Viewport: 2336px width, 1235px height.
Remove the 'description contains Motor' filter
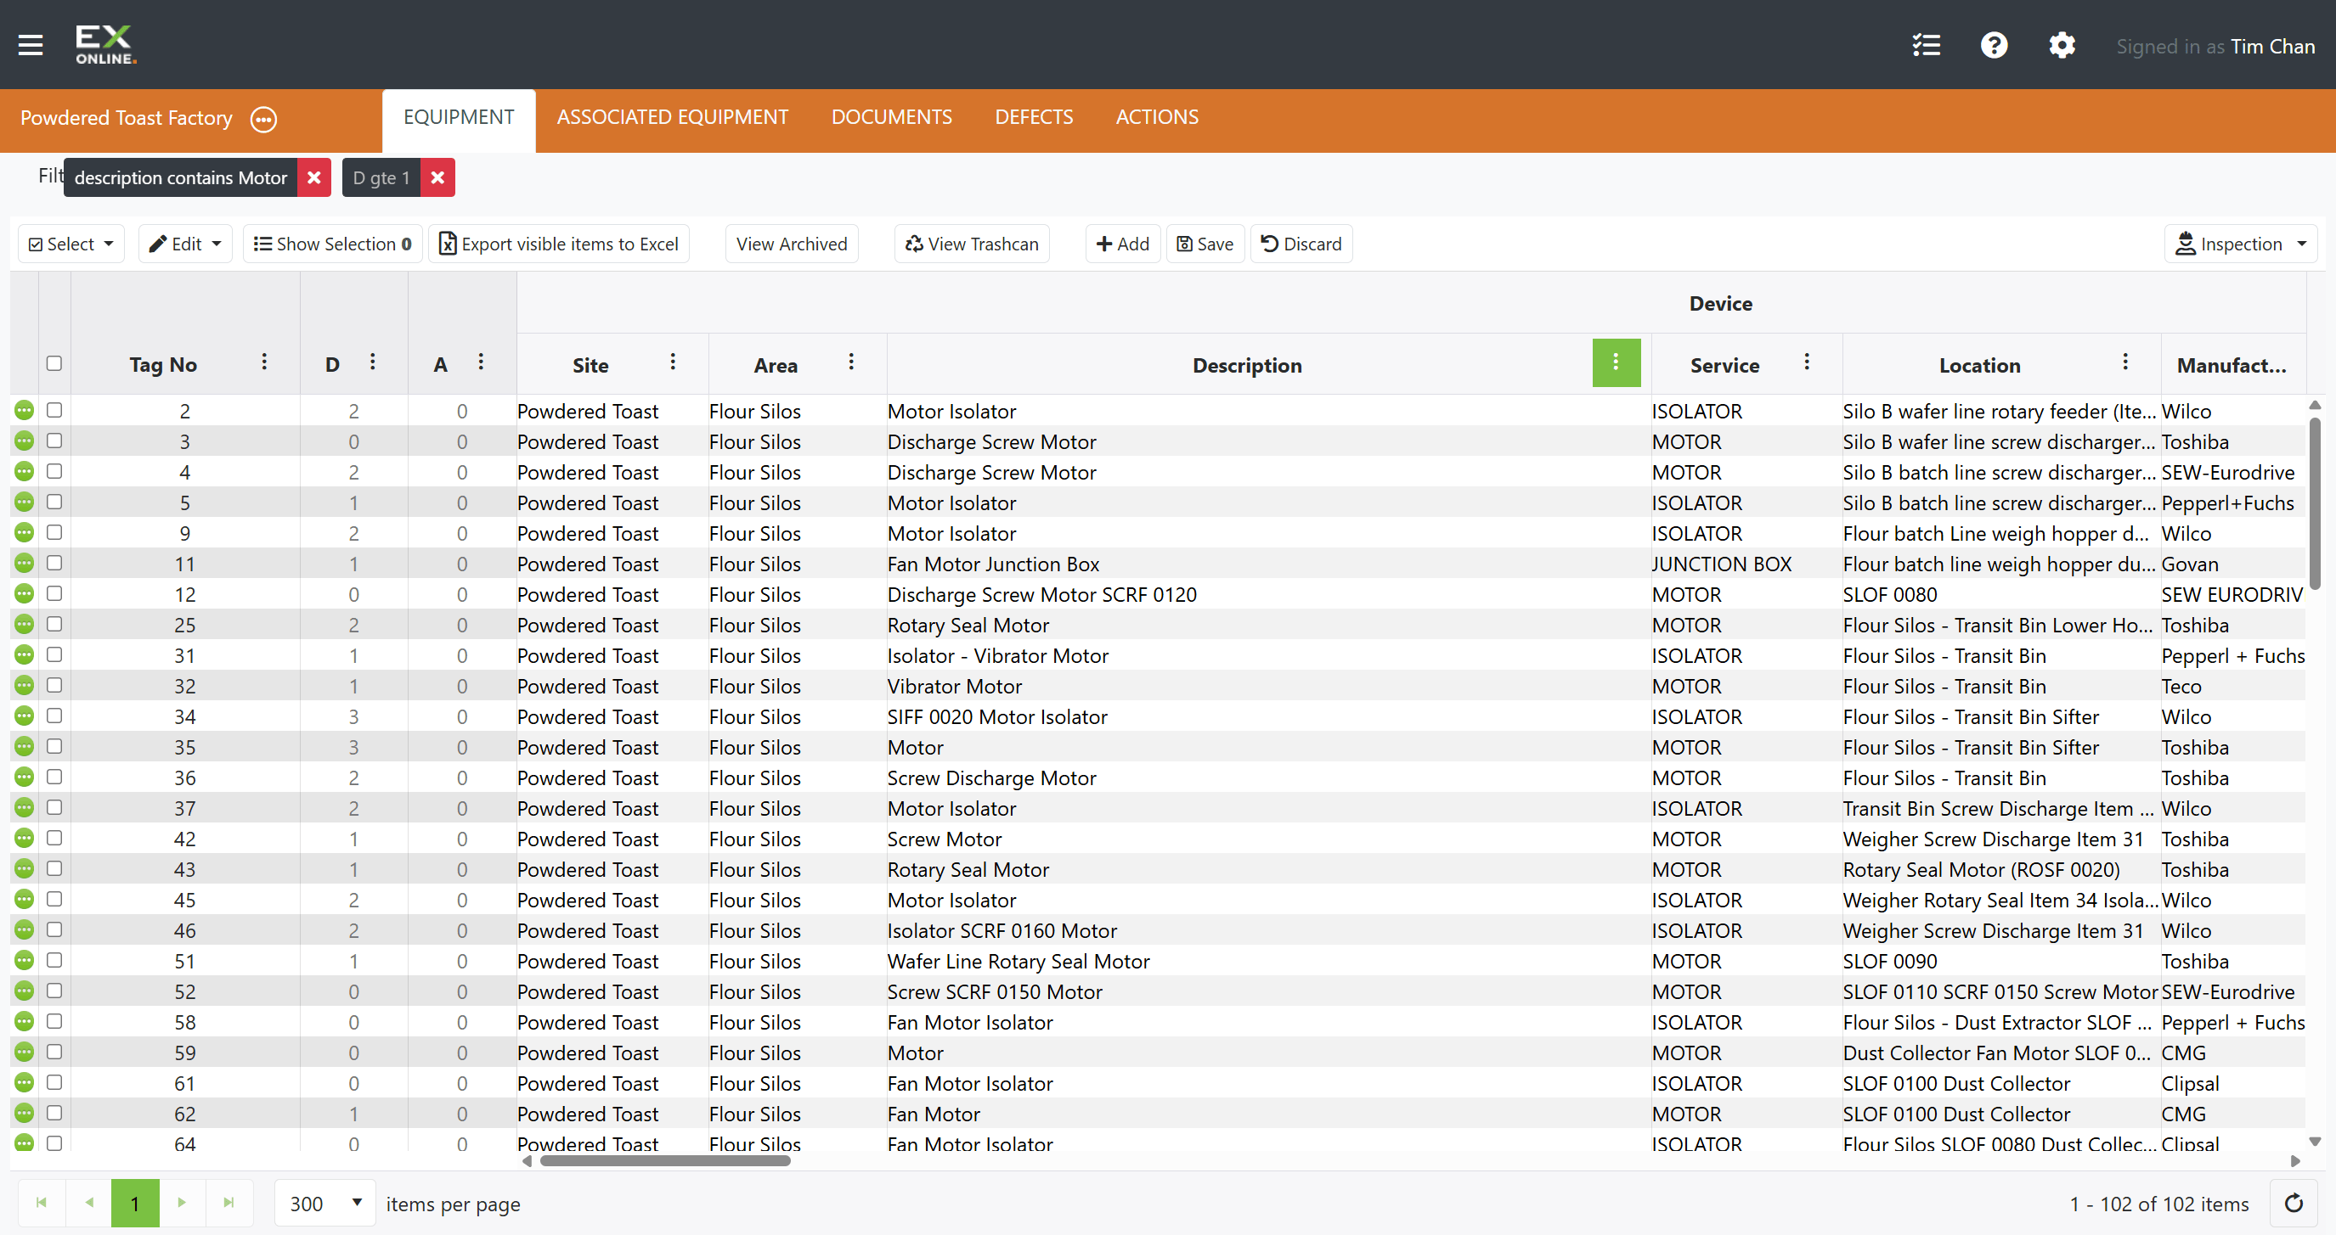(313, 177)
